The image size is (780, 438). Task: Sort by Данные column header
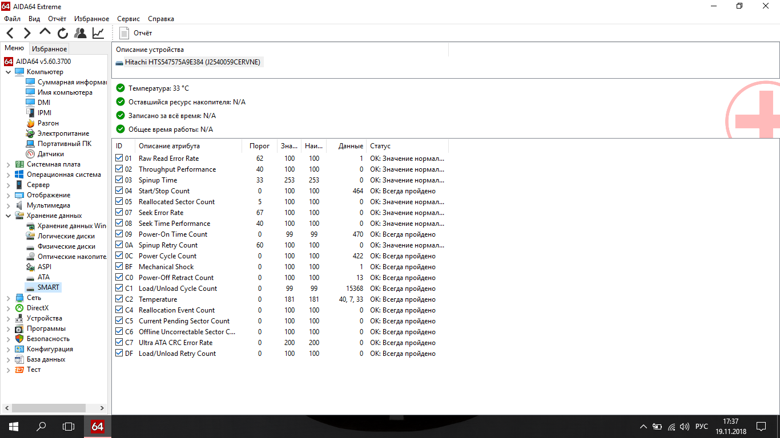pyautogui.click(x=347, y=146)
